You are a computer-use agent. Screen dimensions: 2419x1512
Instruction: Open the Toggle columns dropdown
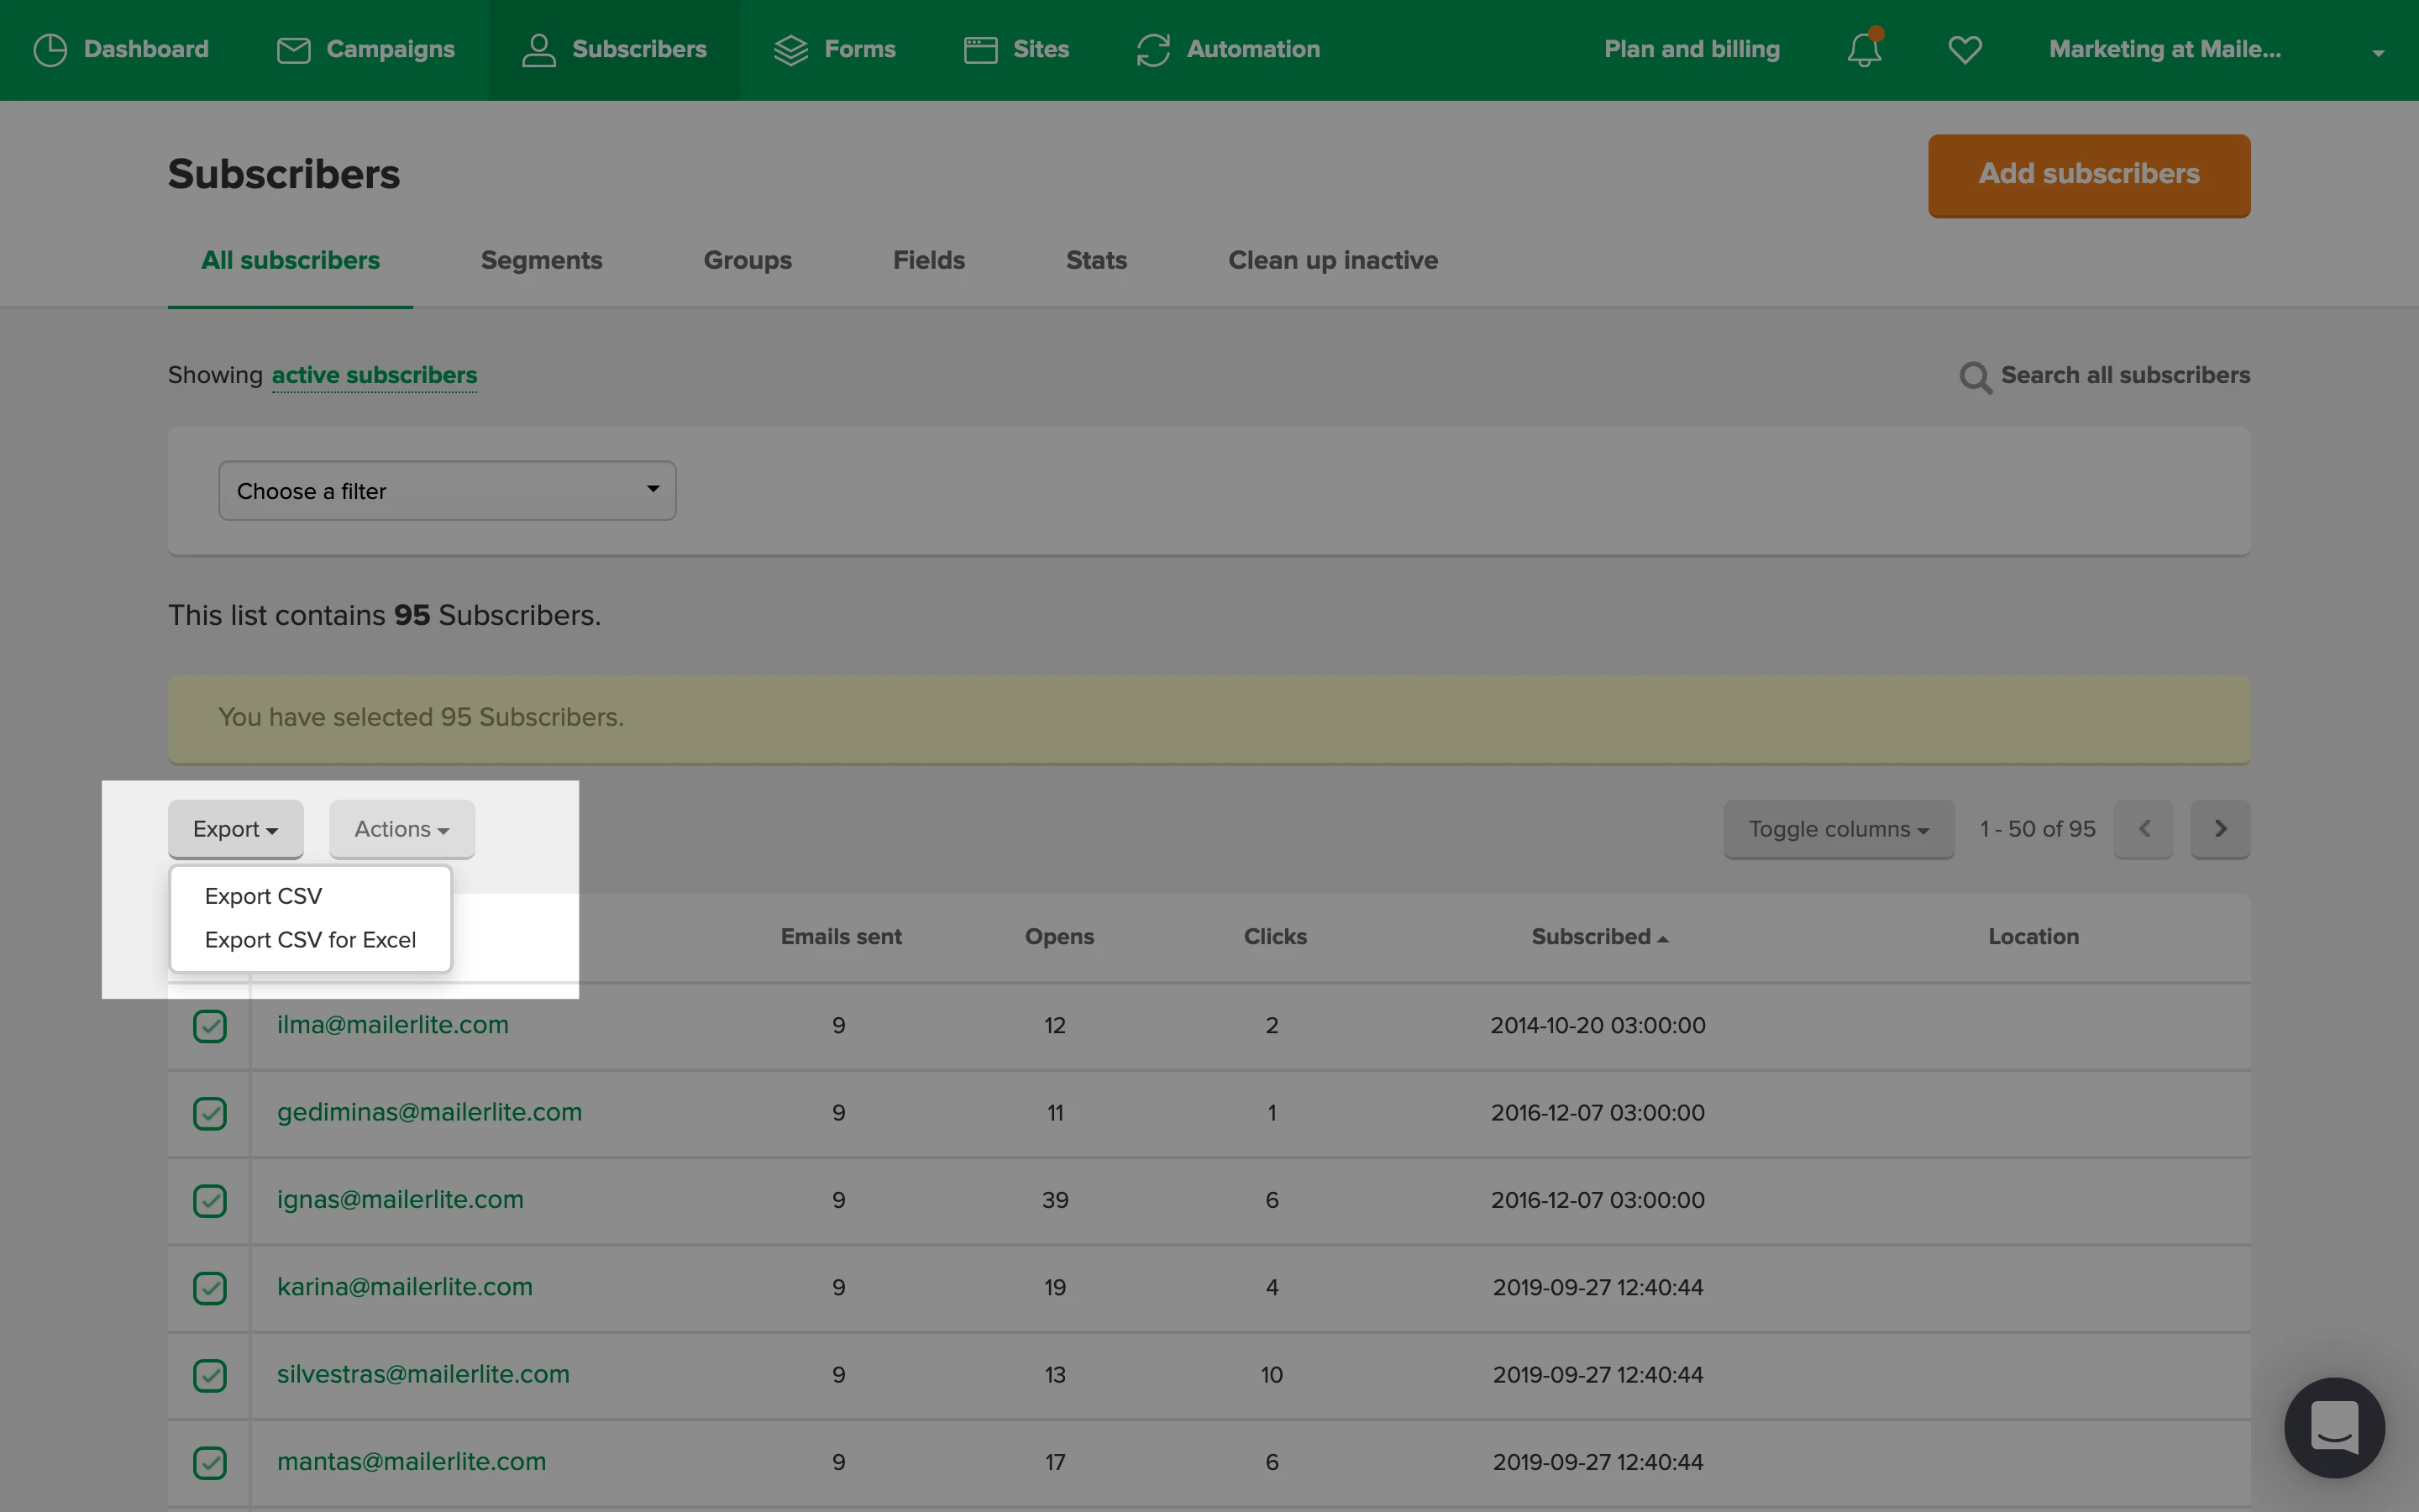1837,829
